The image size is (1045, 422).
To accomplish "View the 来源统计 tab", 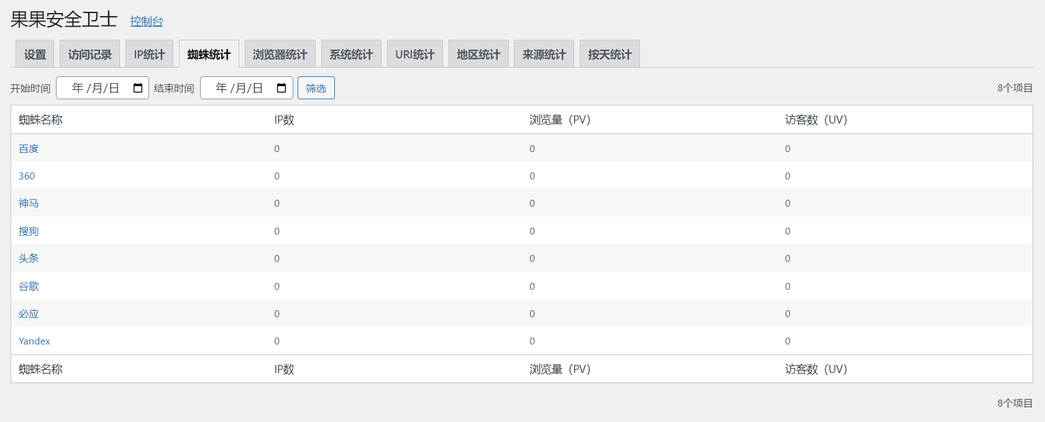I will coord(544,54).
